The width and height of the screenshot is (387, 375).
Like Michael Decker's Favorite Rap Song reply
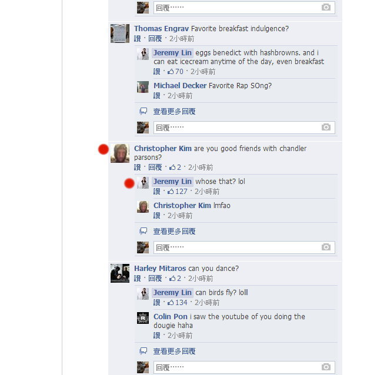point(156,96)
